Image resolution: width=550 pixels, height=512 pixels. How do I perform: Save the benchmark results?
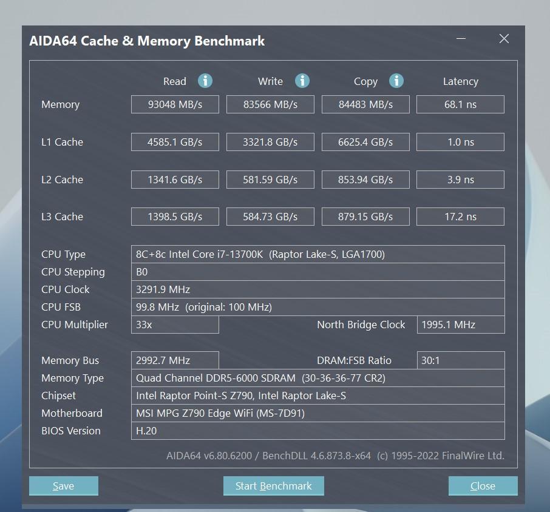64,486
